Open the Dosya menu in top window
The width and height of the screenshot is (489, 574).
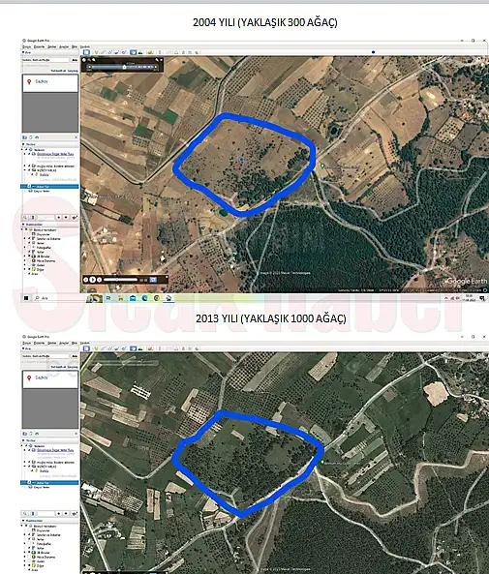(27, 46)
